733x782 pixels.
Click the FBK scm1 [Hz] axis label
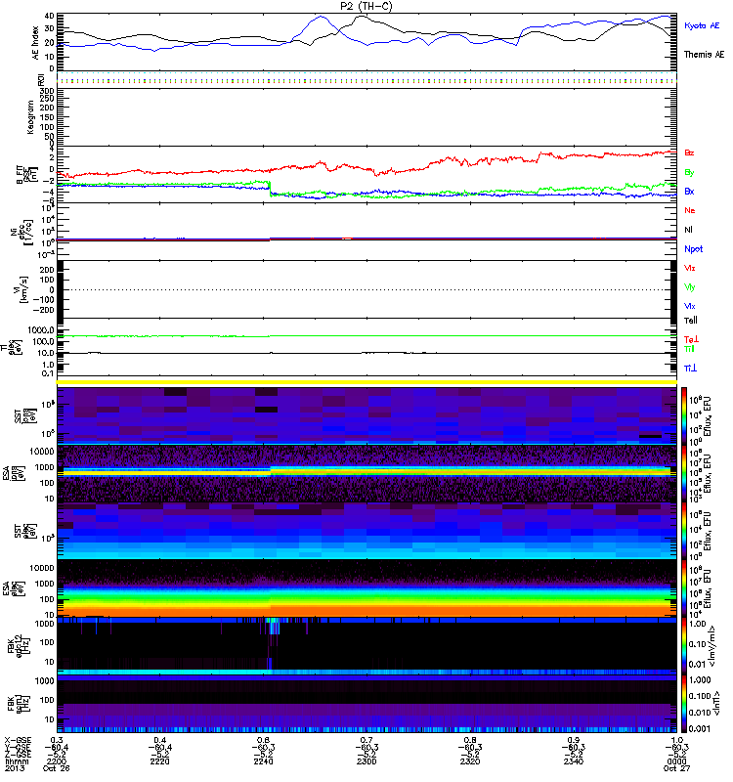[18, 704]
